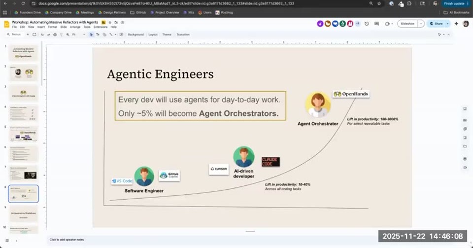473x248 pixels.
Task: Open version history clock icon
Action: [x=367, y=24]
